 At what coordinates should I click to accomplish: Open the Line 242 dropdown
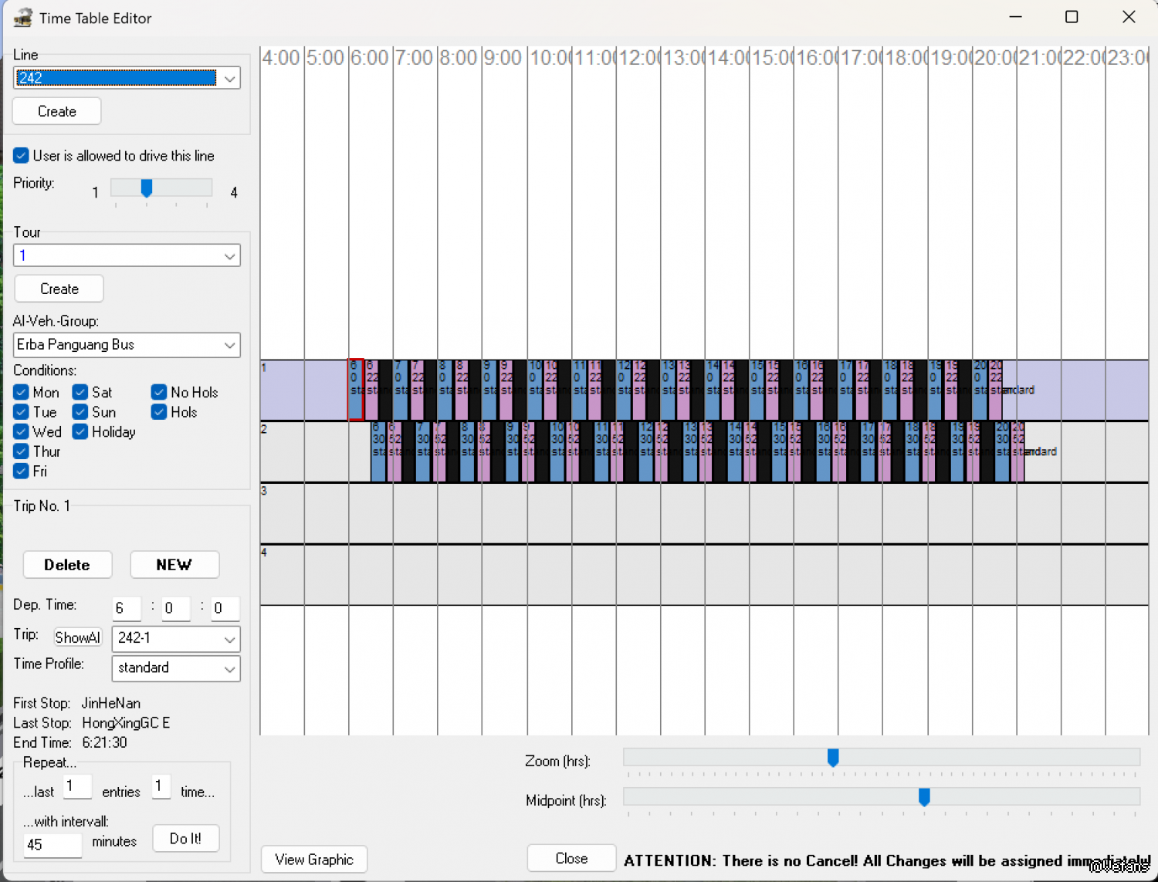(x=229, y=78)
